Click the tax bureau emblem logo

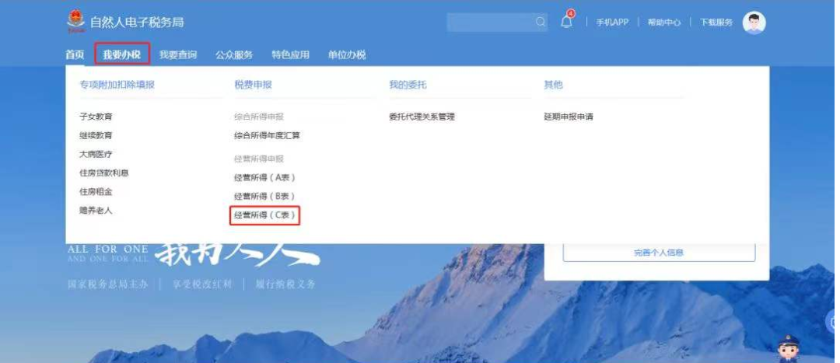pyautogui.click(x=75, y=22)
